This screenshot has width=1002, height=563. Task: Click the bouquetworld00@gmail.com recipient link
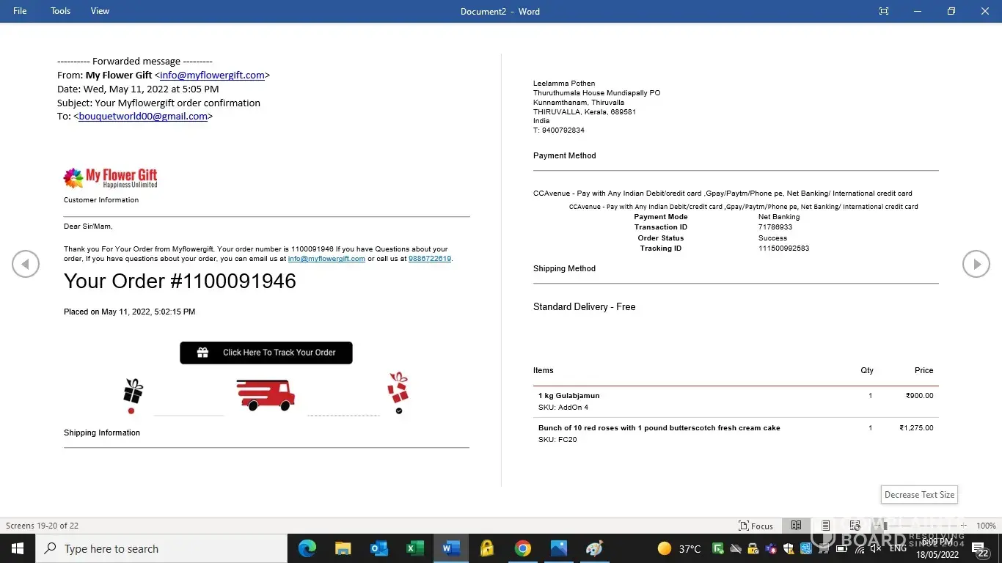(x=143, y=116)
